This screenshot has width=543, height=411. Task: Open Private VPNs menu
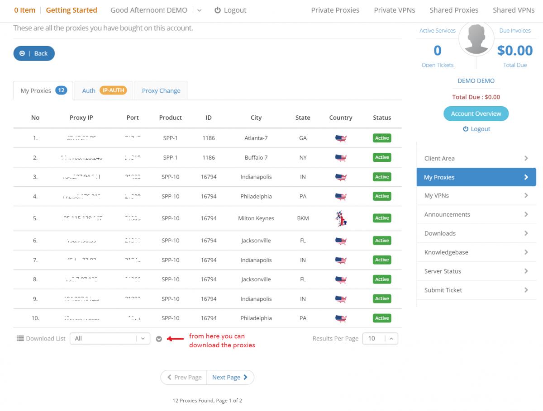pos(394,10)
